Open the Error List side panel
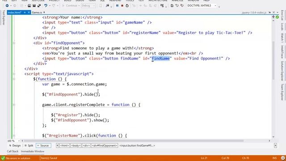Screen dimensions: 286x161 (282, 15)
